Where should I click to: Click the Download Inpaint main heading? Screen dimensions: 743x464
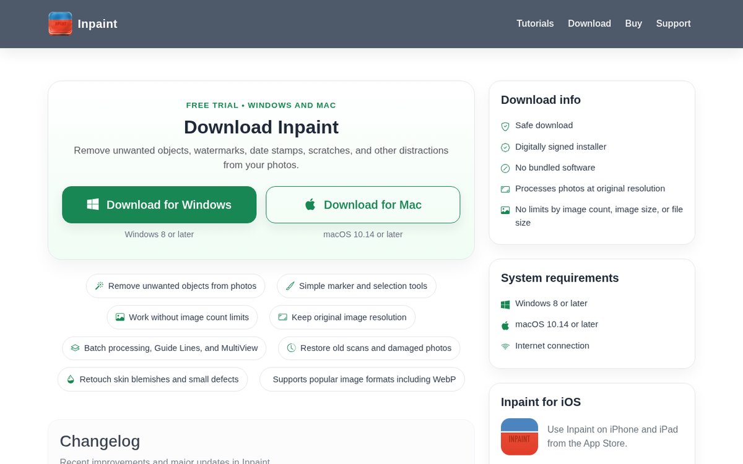pyautogui.click(x=261, y=127)
